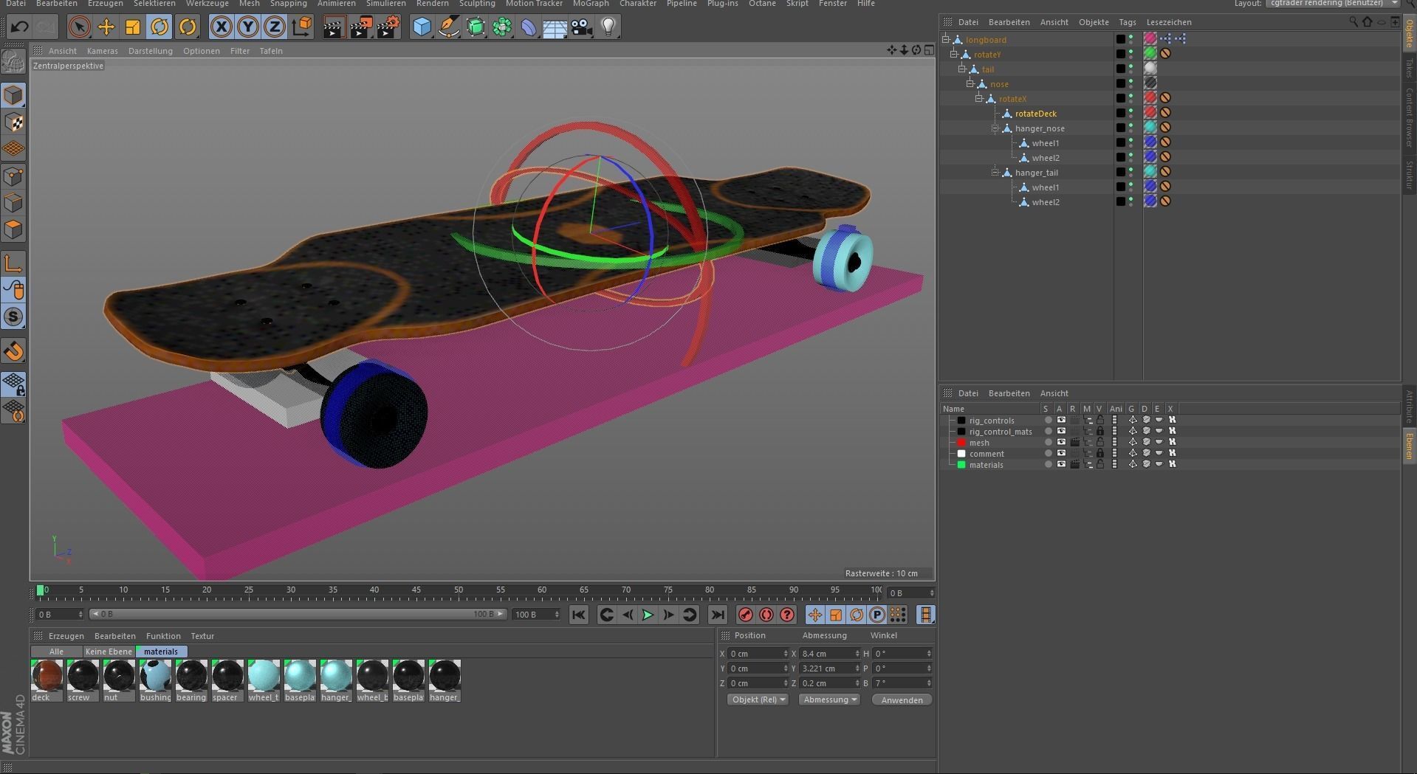Select the Scale tool
This screenshot has height=774, width=1417.
coord(132,27)
